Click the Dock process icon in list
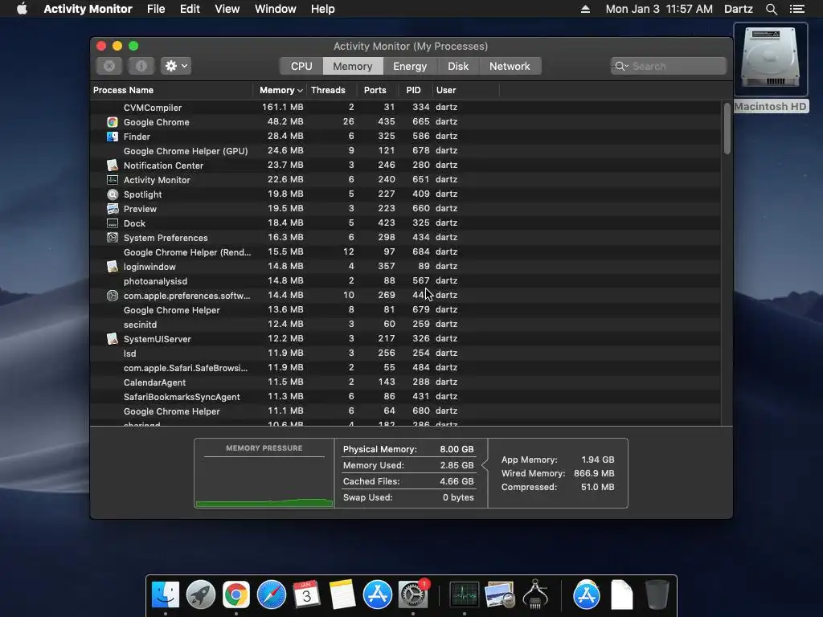823x617 pixels. tap(113, 223)
